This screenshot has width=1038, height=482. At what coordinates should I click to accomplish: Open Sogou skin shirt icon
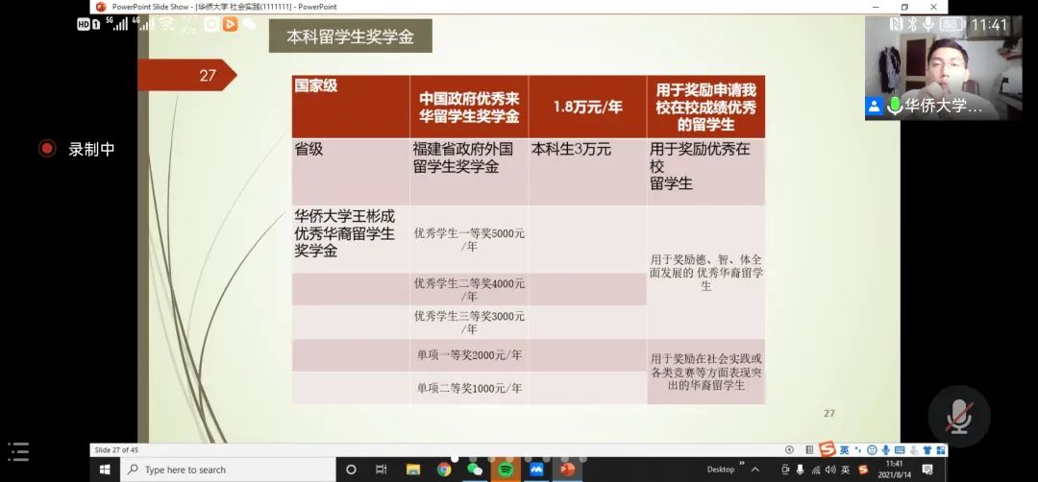pos(927,449)
